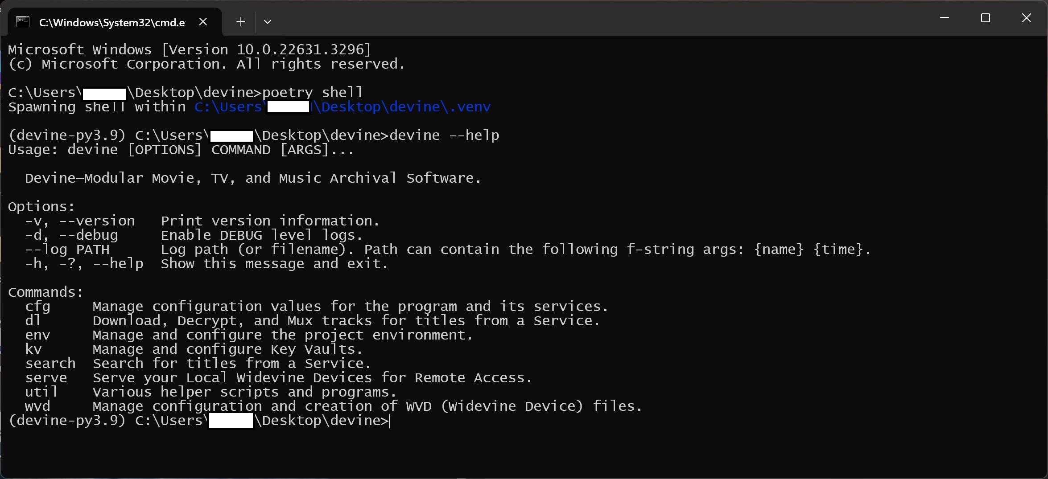The height and width of the screenshot is (479, 1048).
Task: Open a new terminal tab
Action: coord(241,21)
